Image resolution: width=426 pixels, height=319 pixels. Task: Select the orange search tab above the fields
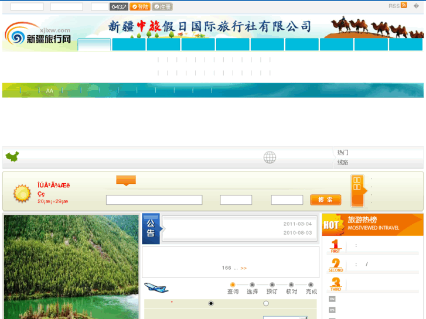click(x=126, y=180)
